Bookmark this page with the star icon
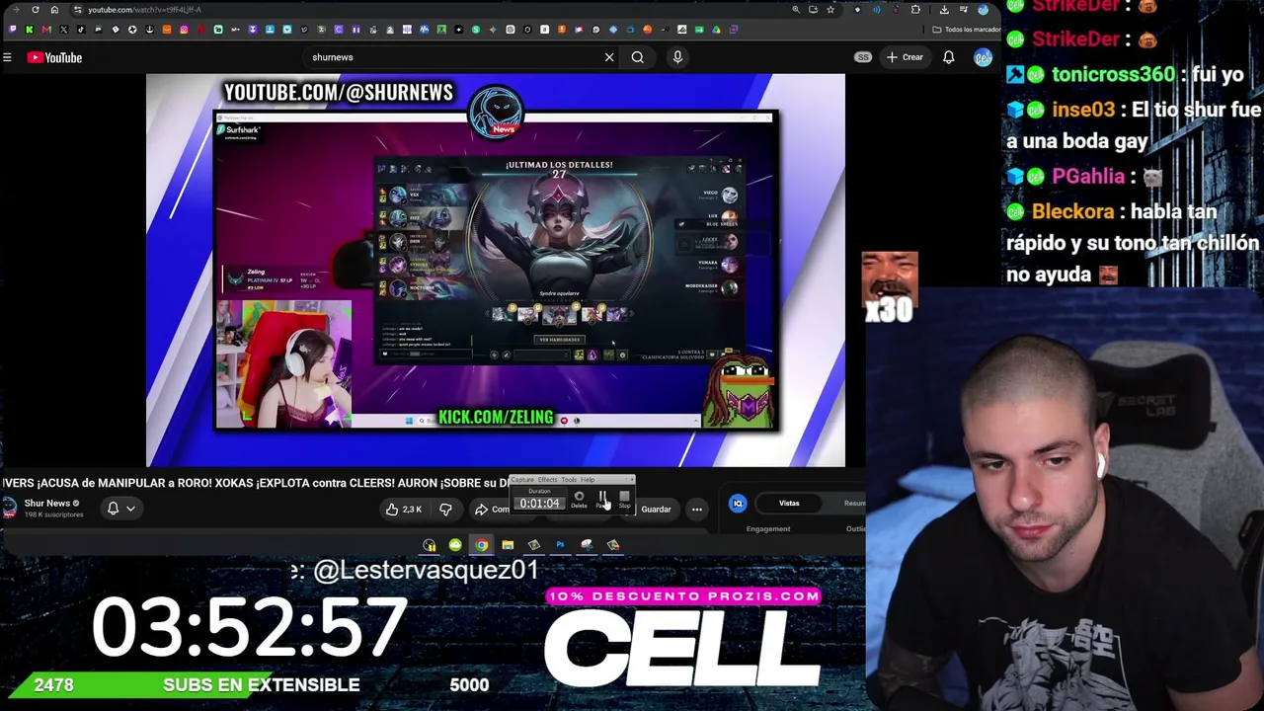 [830, 10]
